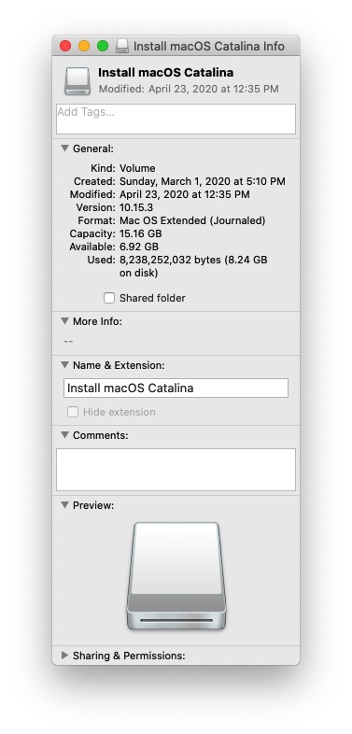Click inside the Comments text box

pos(176,470)
